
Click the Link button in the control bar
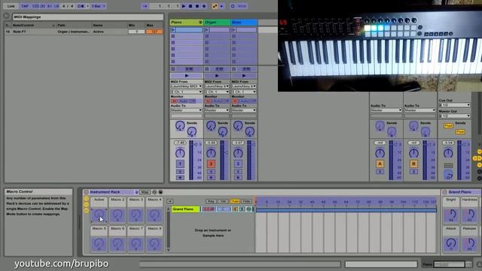click(11, 6)
